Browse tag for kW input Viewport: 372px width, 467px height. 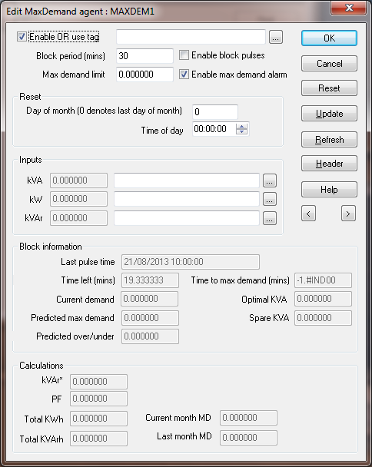pos(270,199)
